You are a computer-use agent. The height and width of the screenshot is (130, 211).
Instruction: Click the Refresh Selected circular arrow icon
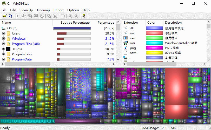pos(42,16)
